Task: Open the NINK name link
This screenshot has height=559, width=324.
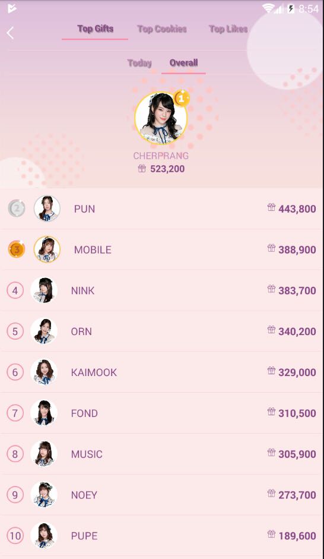Action: (x=82, y=290)
